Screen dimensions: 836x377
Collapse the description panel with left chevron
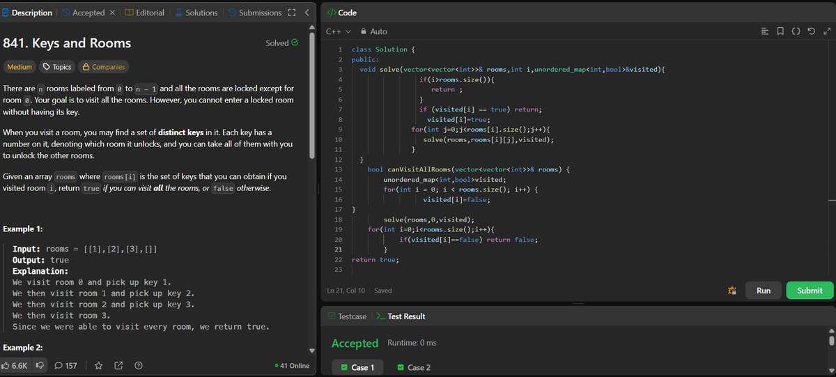pyautogui.click(x=307, y=13)
